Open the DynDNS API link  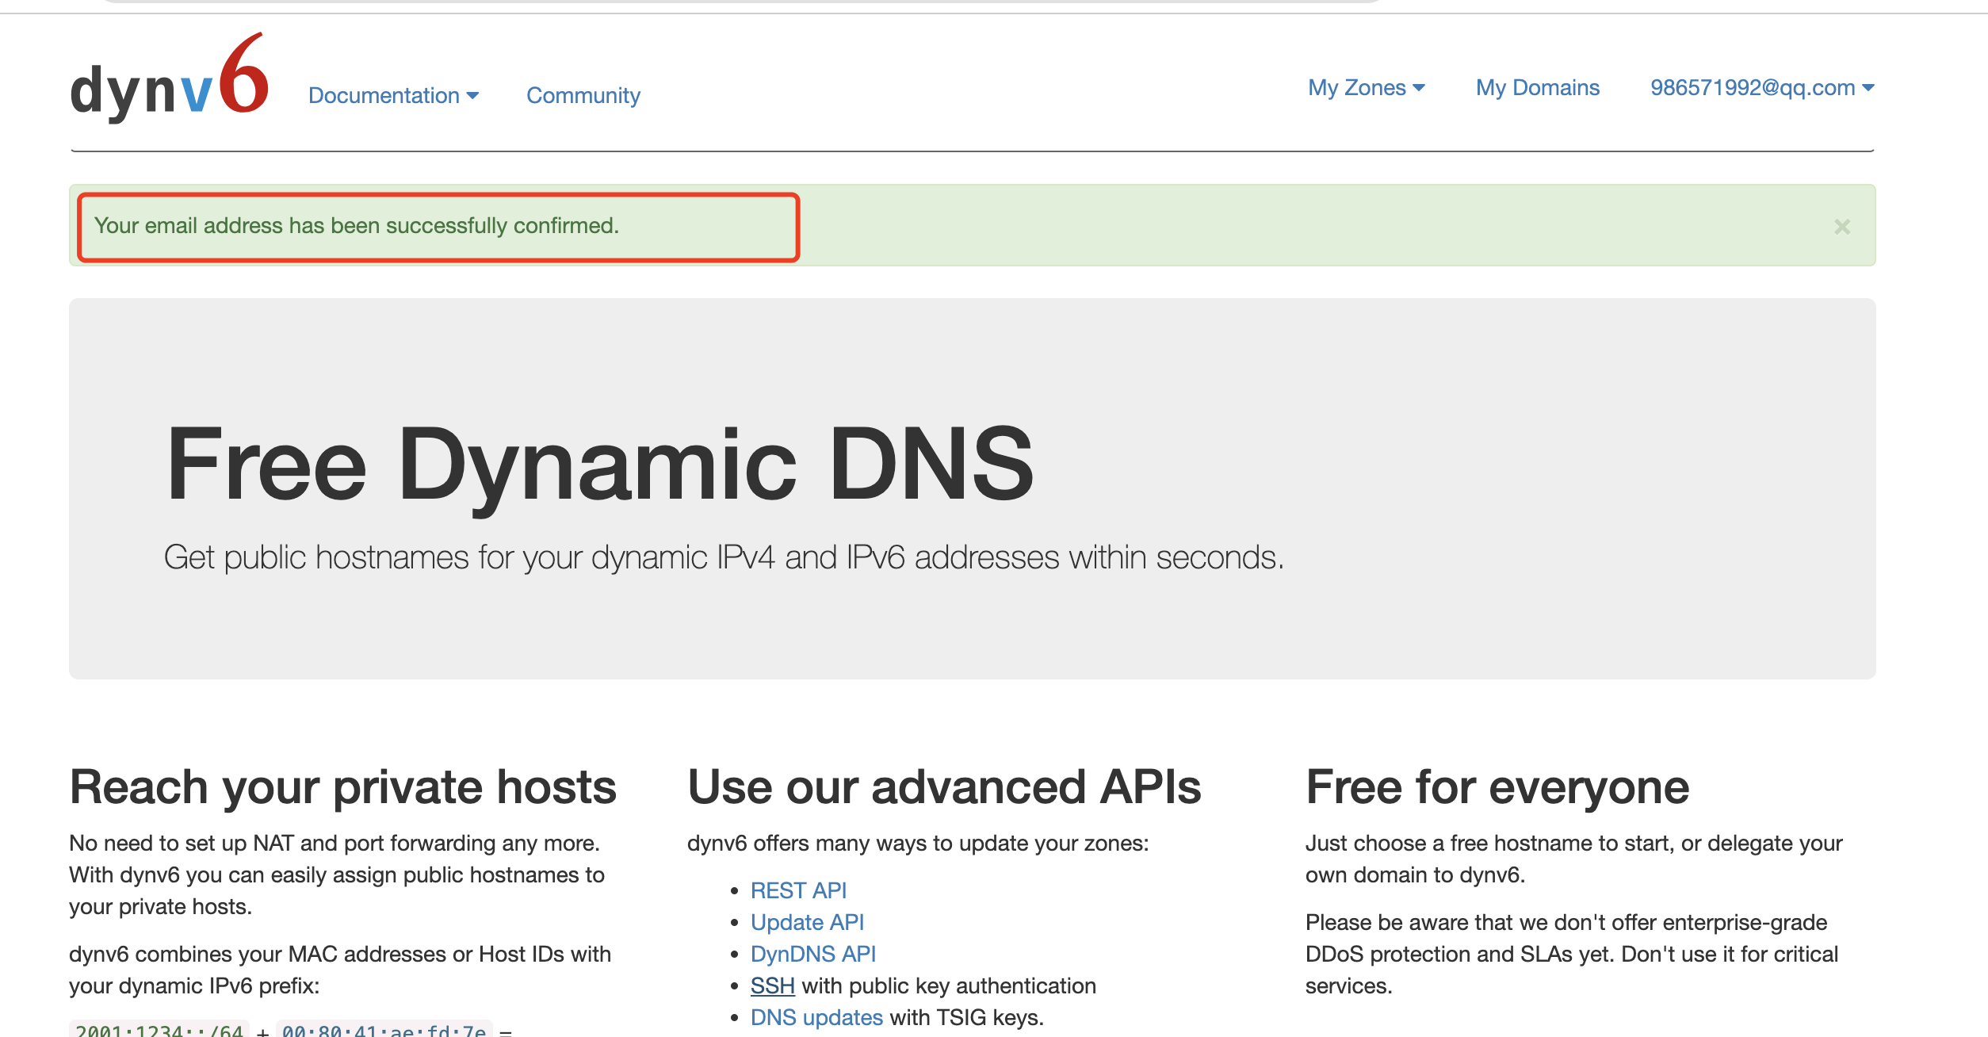(812, 954)
